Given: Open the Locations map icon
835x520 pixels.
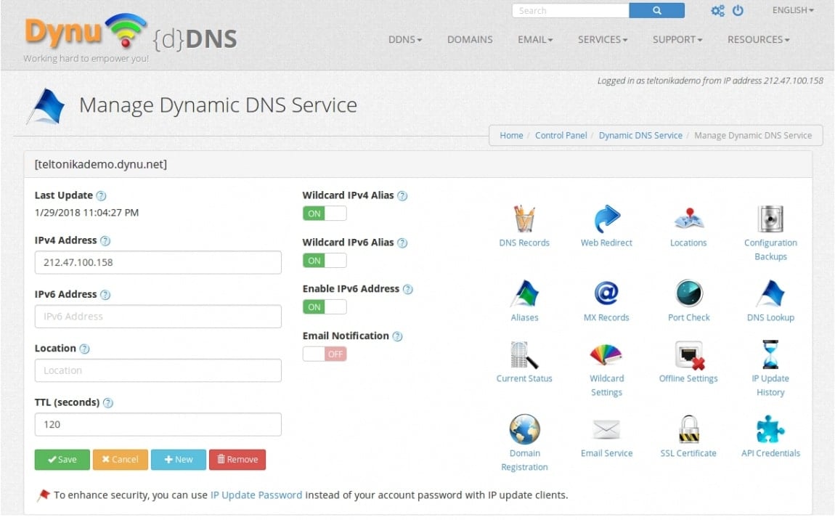Looking at the screenshot, I should tap(688, 219).
